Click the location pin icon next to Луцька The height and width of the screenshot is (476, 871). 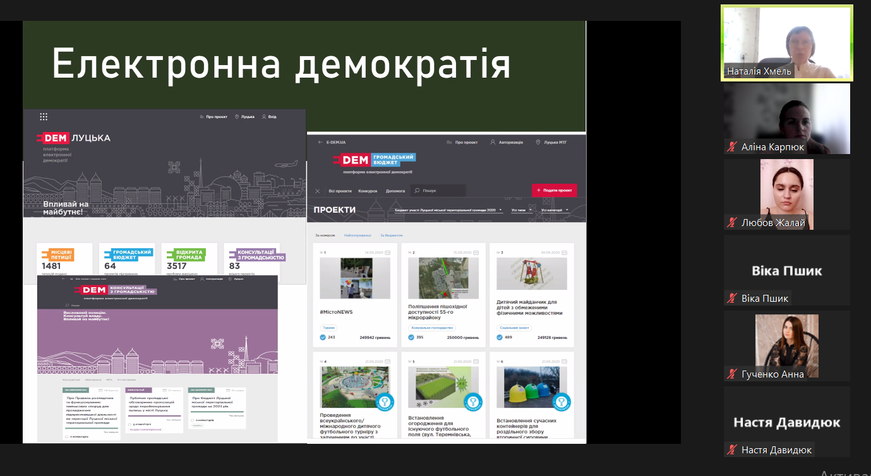(x=236, y=117)
